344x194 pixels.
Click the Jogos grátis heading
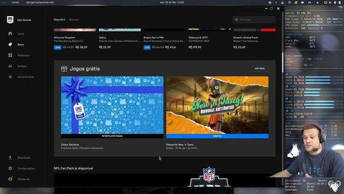[85, 68]
